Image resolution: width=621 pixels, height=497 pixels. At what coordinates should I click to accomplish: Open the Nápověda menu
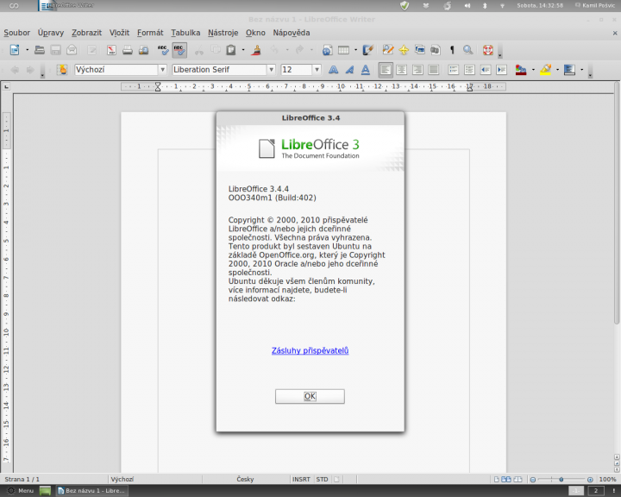292,33
